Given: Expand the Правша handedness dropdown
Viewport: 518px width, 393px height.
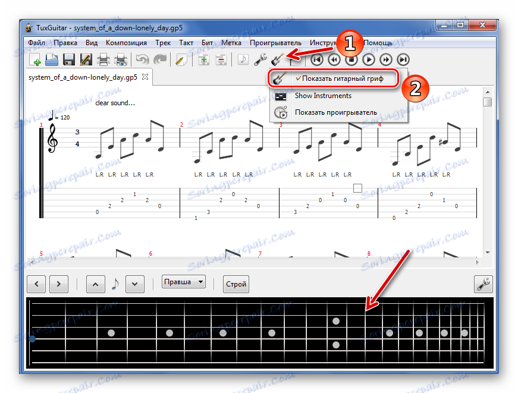Looking at the screenshot, I should click(184, 282).
